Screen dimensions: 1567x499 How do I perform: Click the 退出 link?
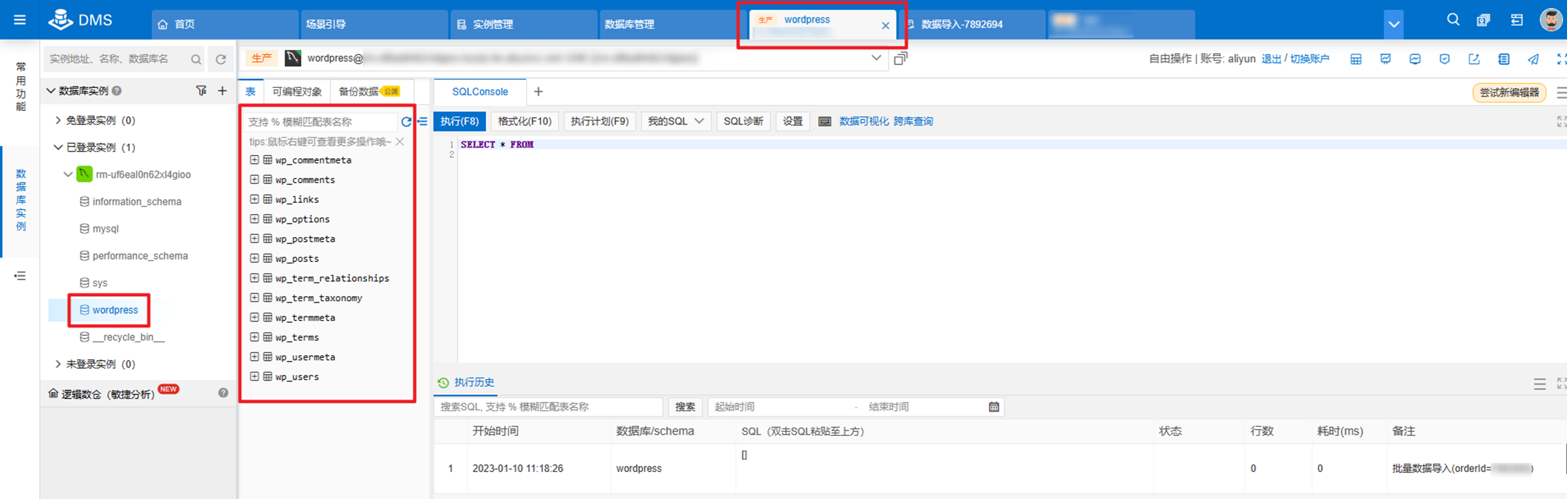(1271, 59)
